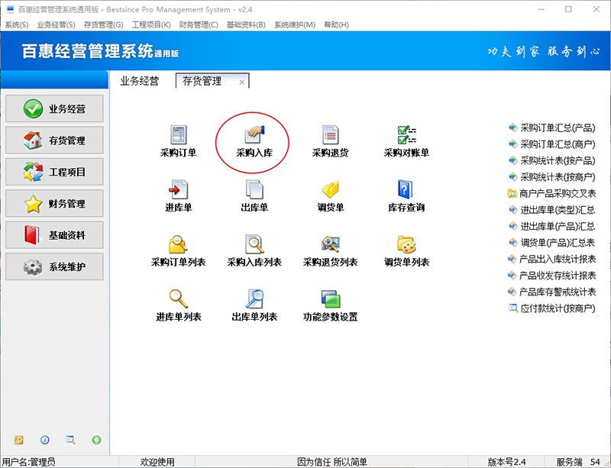
Task: Click the monitor search icon in the bottom sidebar
Action: click(70, 440)
